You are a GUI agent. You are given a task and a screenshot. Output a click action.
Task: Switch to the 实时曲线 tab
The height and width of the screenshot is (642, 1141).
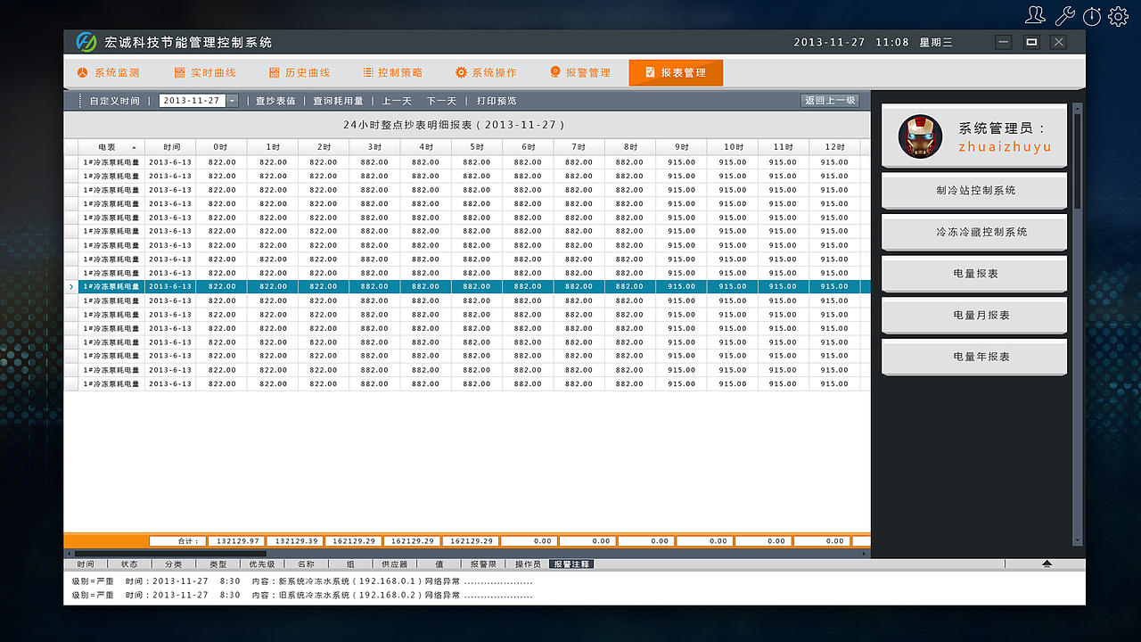point(204,72)
